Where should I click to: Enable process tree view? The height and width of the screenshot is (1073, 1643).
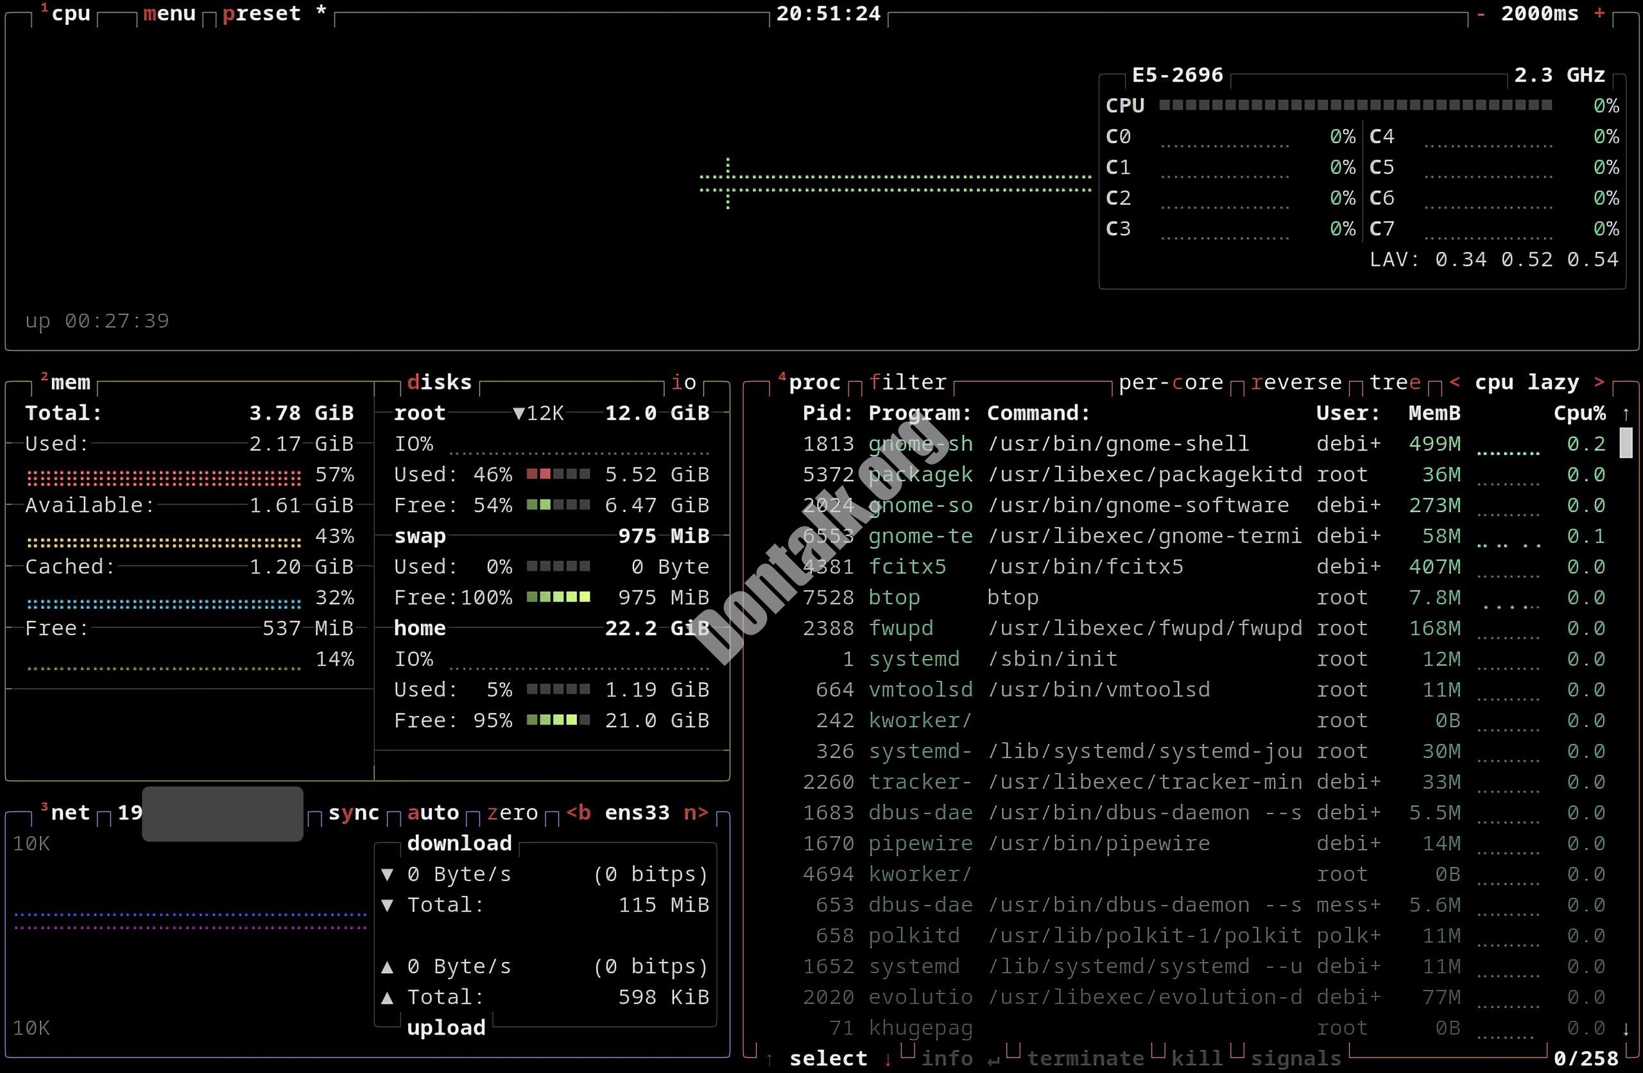(1395, 382)
